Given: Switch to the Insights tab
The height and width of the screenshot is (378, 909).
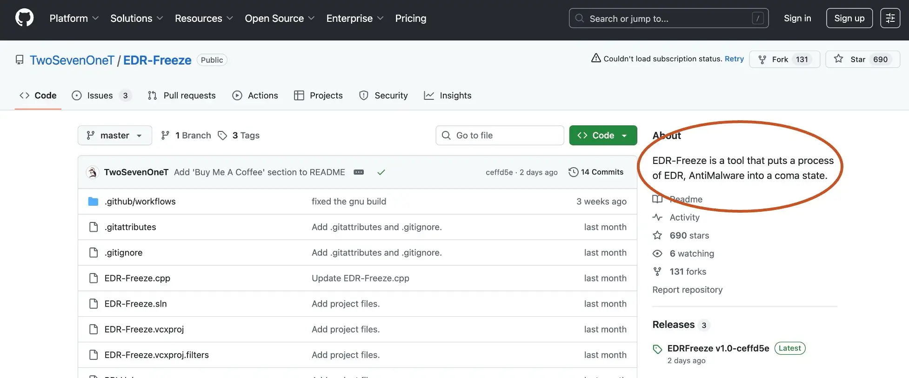Looking at the screenshot, I should pyautogui.click(x=448, y=95).
